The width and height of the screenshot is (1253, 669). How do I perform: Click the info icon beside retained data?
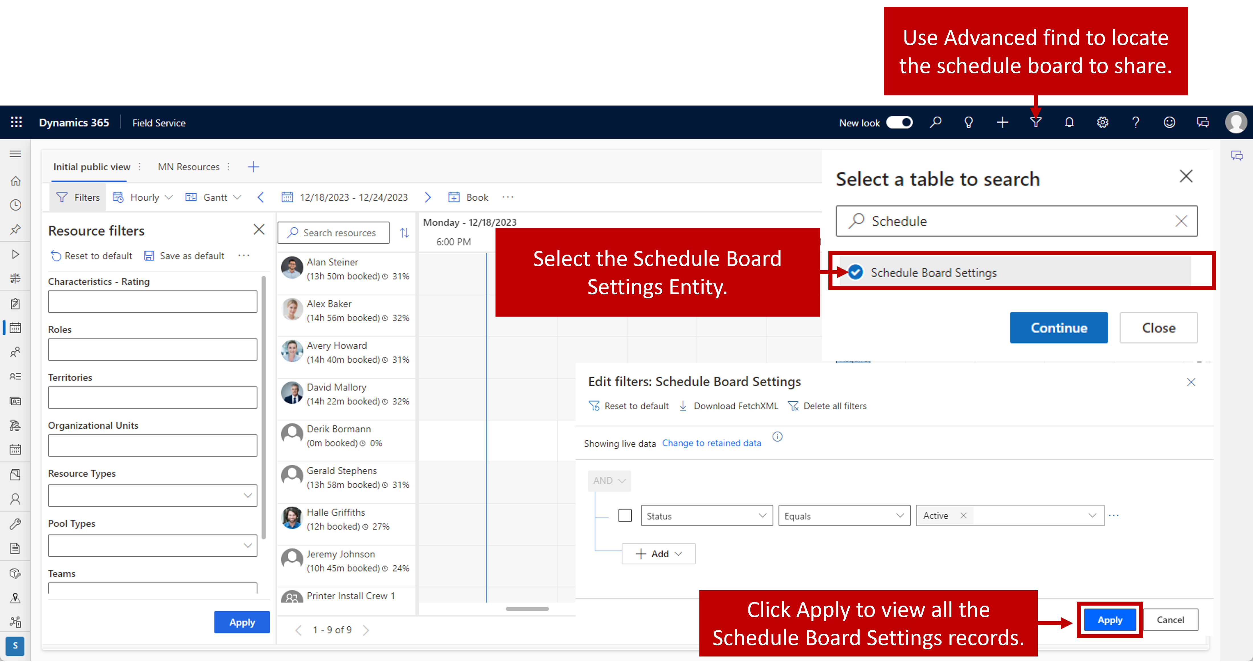pyautogui.click(x=777, y=436)
